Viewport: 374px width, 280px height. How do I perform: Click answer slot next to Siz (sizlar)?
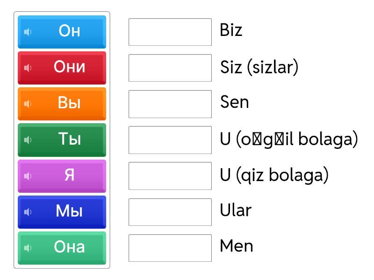point(170,68)
